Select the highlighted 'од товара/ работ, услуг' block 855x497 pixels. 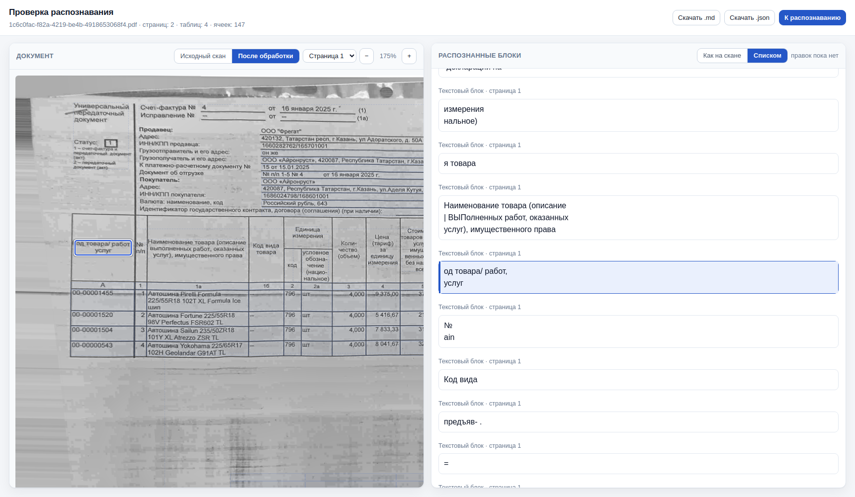coord(638,277)
